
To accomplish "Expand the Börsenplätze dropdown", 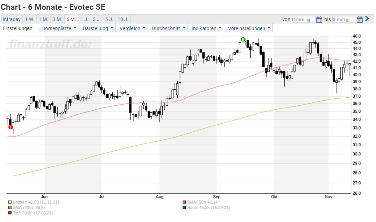I will pos(59,28).
